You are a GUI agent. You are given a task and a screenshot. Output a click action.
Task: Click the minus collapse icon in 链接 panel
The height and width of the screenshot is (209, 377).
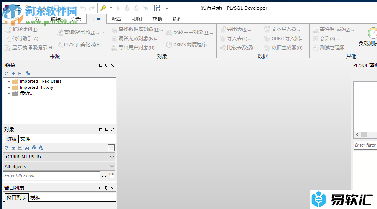tap(20, 73)
